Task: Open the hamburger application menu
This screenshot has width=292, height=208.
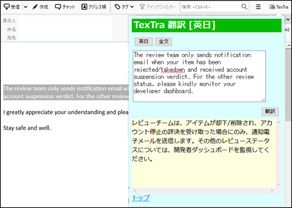Action: pos(258,7)
